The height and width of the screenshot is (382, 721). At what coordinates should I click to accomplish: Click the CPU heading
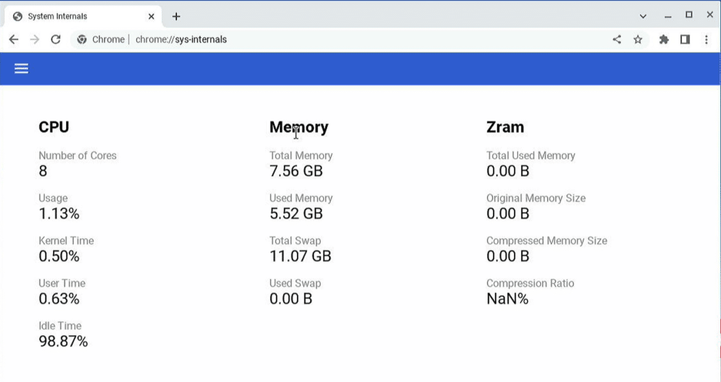click(x=54, y=127)
